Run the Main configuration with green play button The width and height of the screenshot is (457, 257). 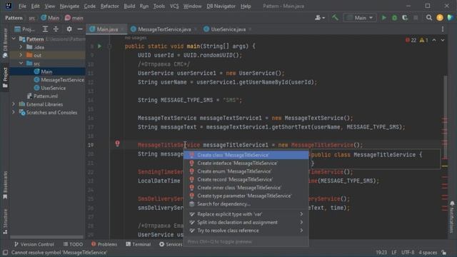(x=384, y=18)
